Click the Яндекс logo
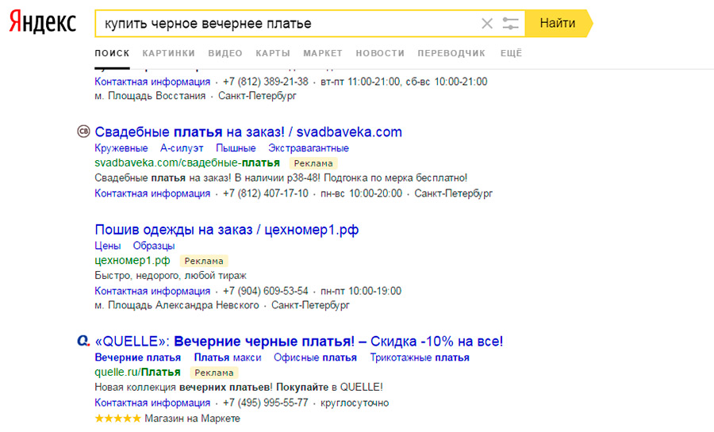This screenshot has width=714, height=432. 43,22
